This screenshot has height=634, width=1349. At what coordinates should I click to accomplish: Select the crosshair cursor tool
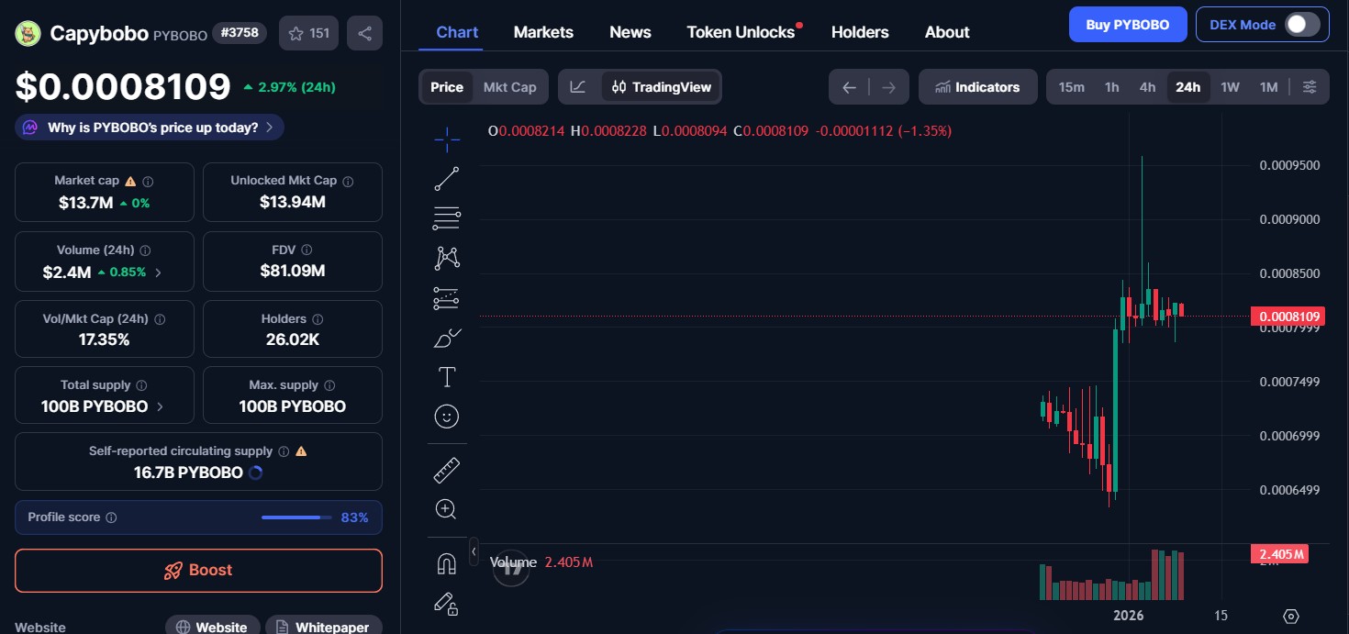point(447,139)
